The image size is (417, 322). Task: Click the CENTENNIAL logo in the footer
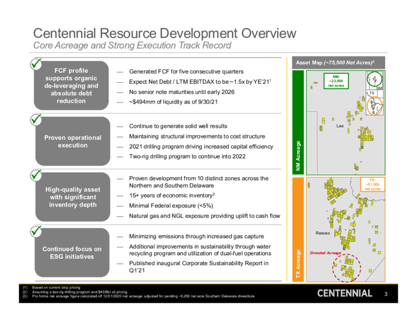344,294
